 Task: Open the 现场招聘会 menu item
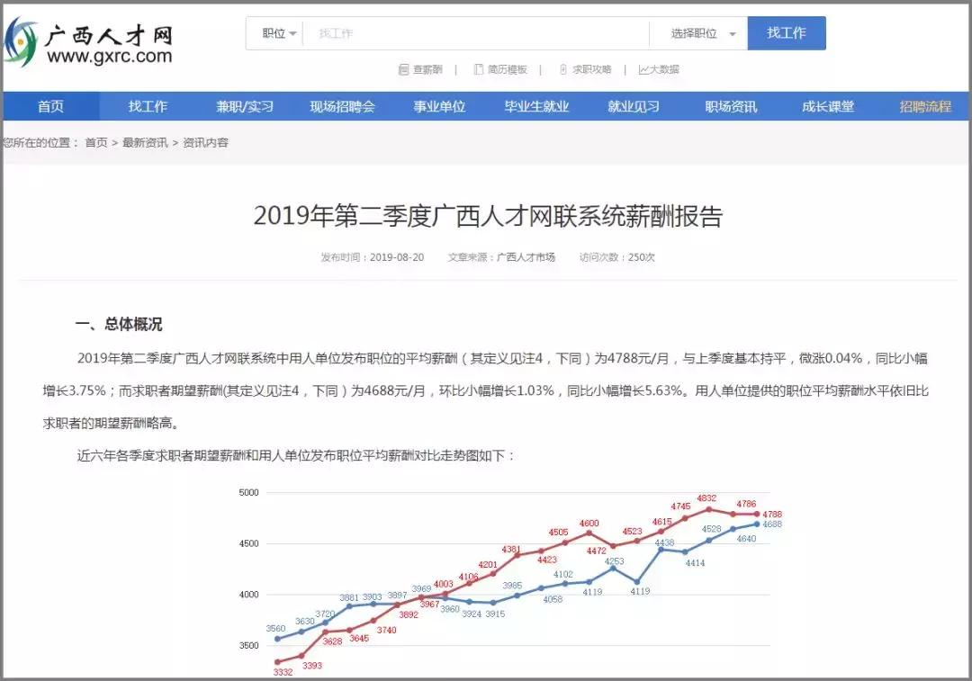coord(342,105)
